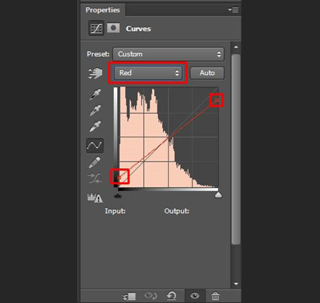Select the Properties tab

(x=103, y=10)
